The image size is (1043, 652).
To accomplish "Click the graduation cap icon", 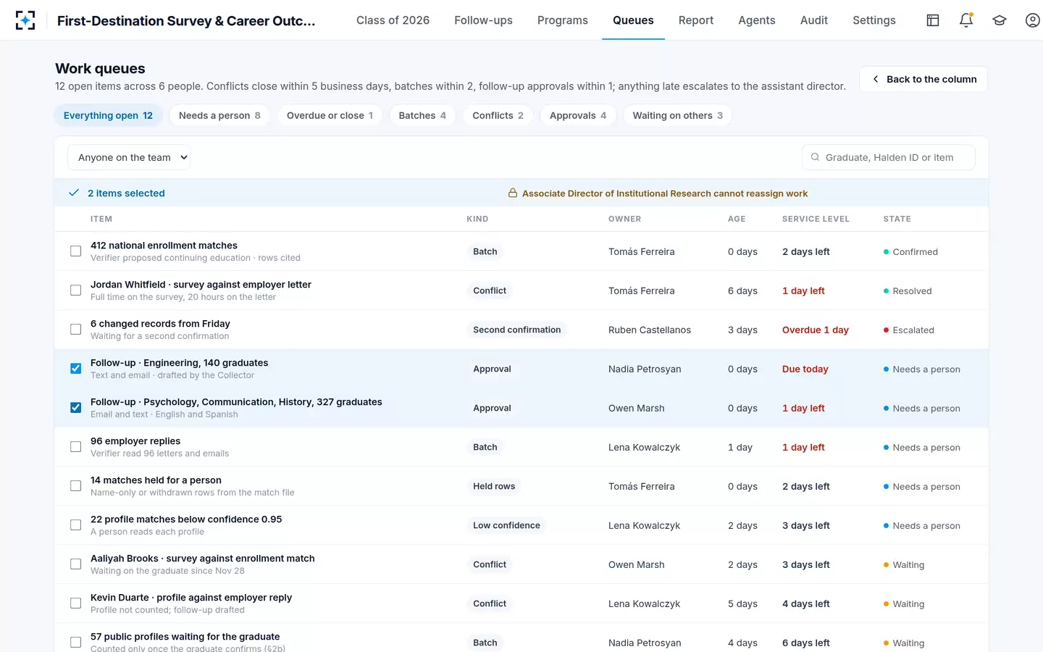I will (1000, 20).
